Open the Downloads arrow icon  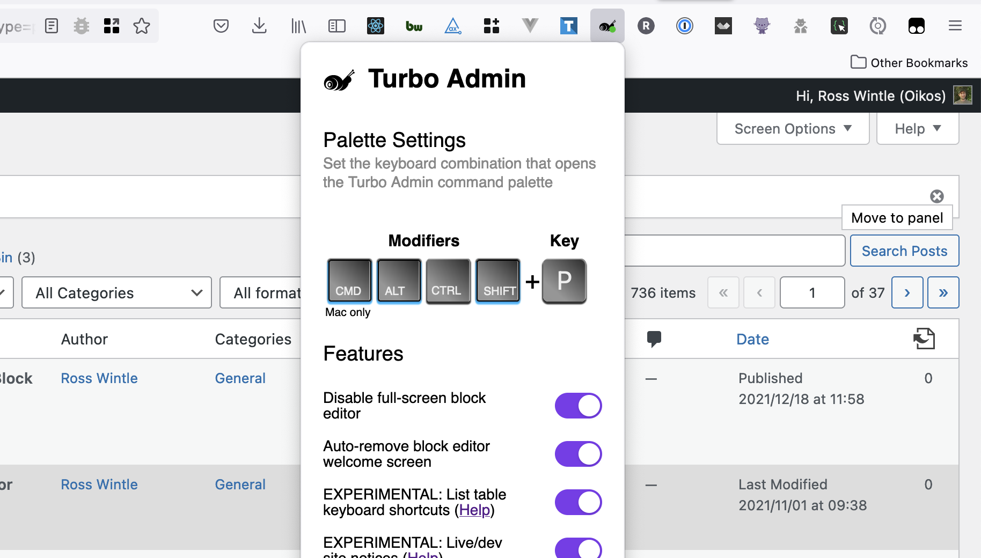(259, 26)
